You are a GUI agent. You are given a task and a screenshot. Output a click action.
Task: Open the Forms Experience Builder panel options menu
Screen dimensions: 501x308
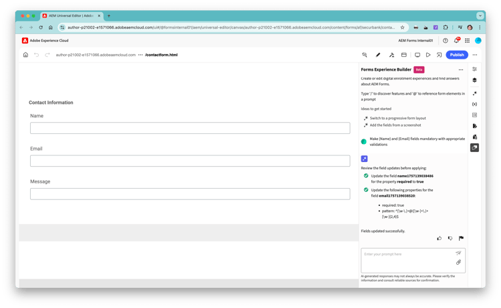click(461, 69)
